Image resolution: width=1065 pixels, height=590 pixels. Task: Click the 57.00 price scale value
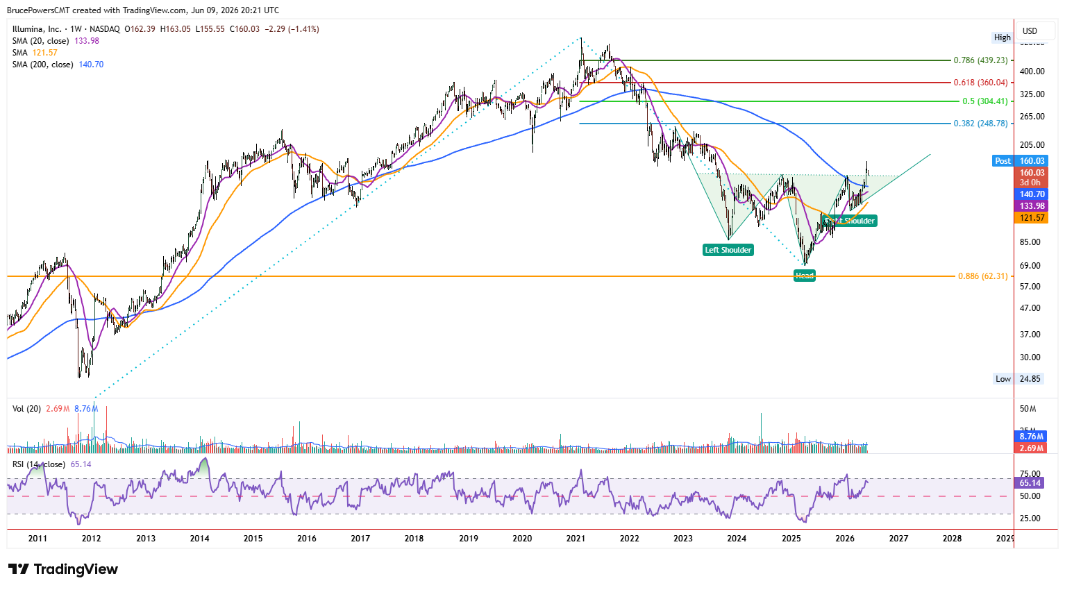point(1030,287)
